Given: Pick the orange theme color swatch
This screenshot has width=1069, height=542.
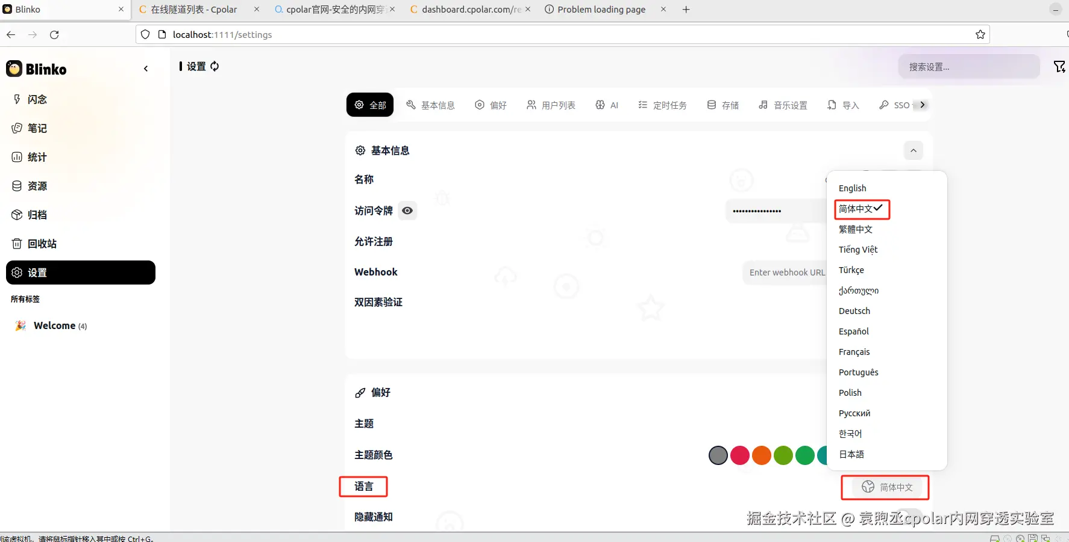Looking at the screenshot, I should click(762, 455).
